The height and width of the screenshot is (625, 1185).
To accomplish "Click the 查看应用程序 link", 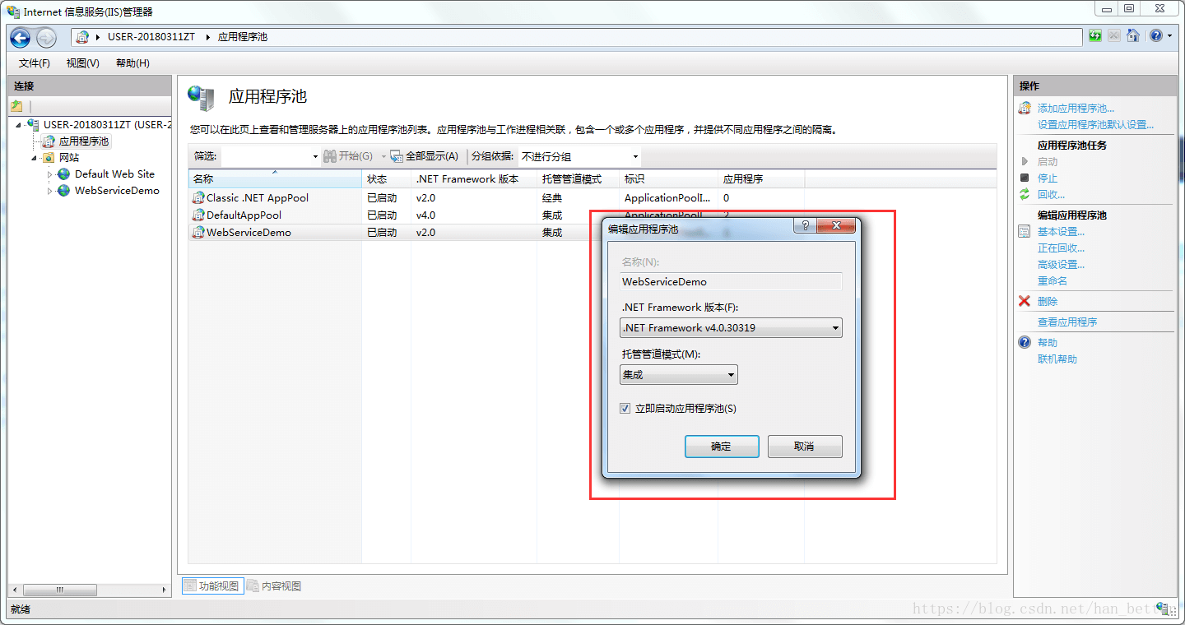I will (1067, 322).
